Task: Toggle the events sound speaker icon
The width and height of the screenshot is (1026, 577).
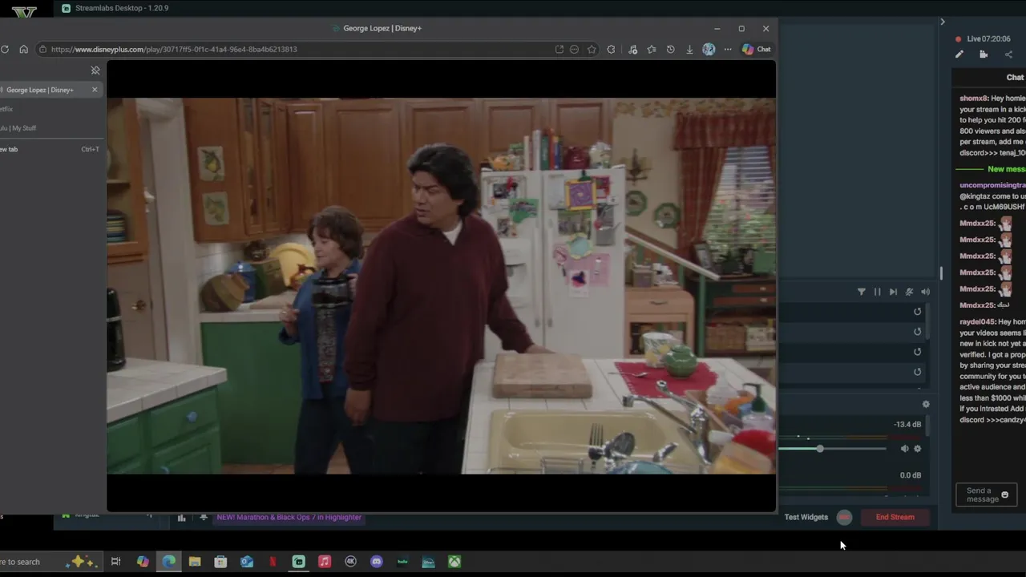Action: pos(925,292)
